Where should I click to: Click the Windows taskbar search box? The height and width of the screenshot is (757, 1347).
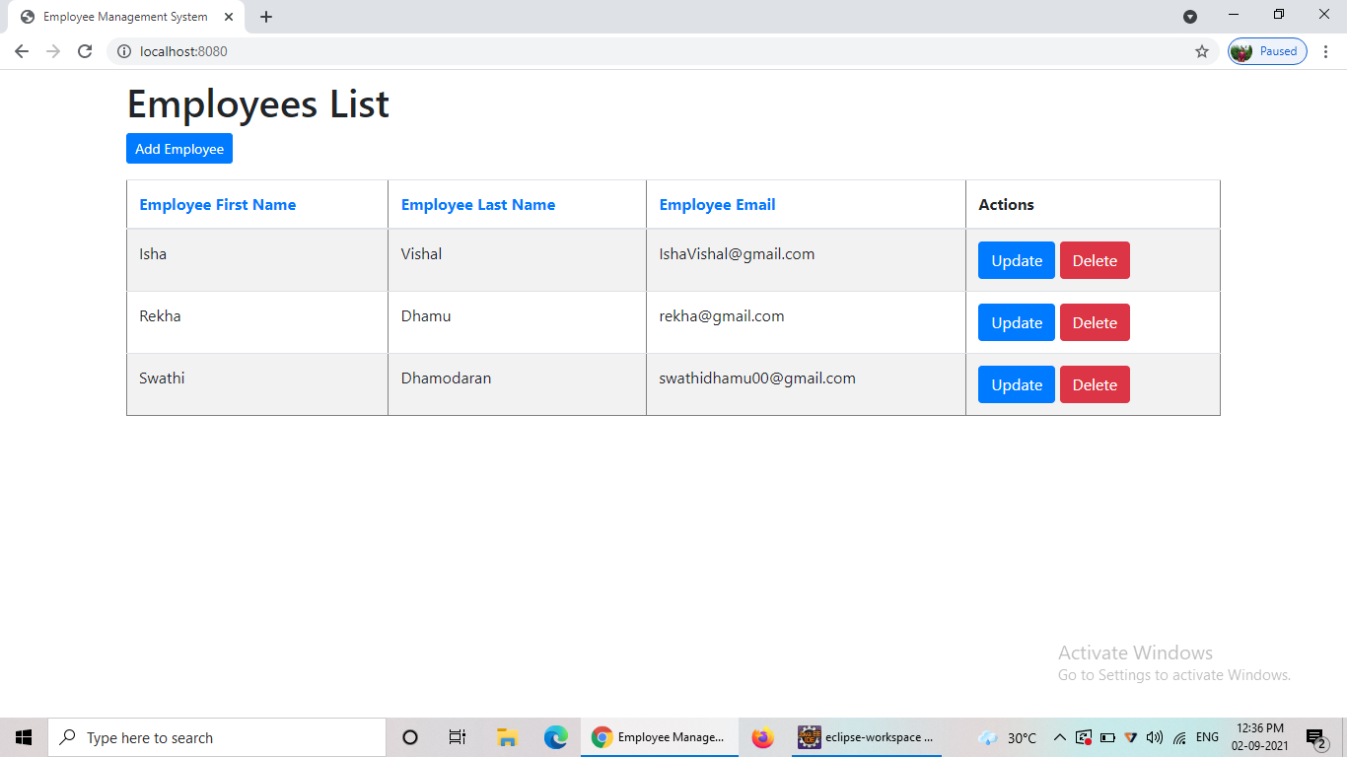tap(217, 737)
